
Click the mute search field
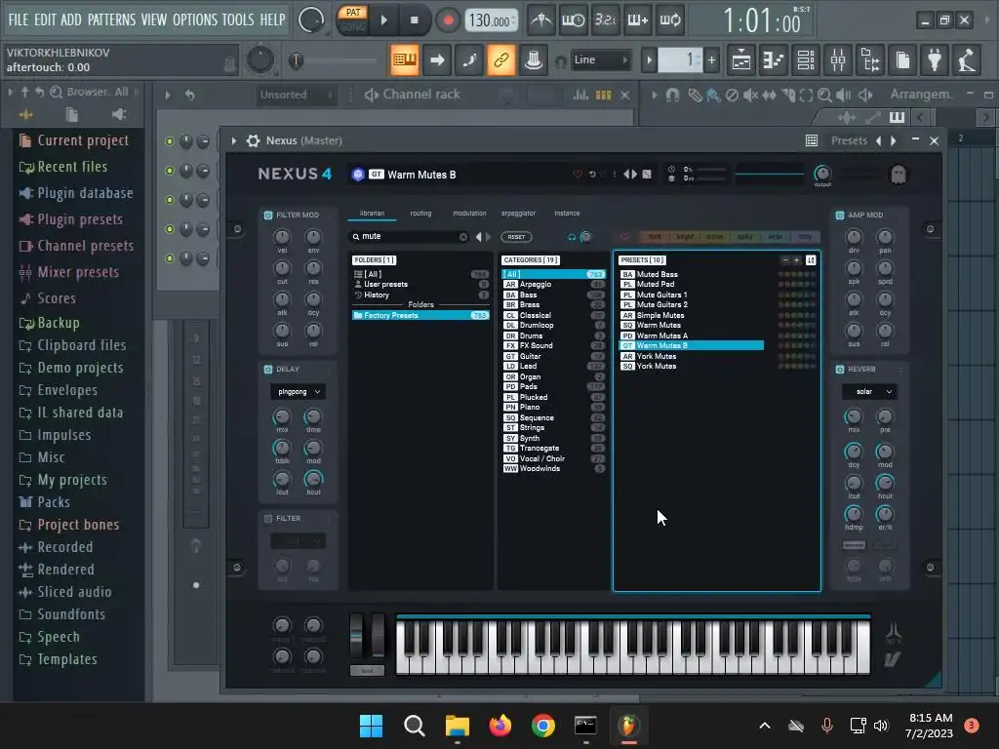click(408, 236)
